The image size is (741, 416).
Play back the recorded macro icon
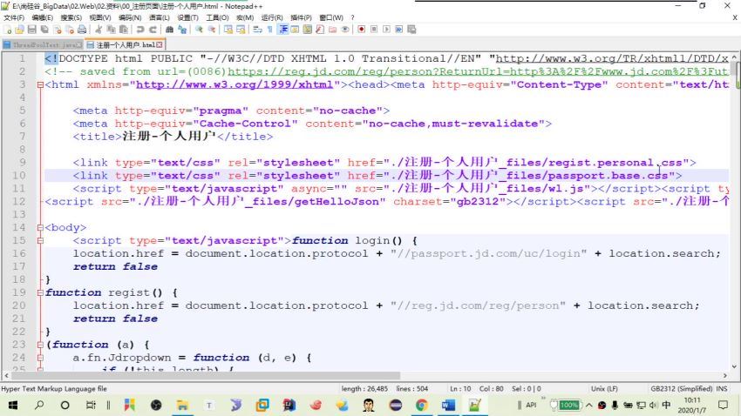point(386,30)
